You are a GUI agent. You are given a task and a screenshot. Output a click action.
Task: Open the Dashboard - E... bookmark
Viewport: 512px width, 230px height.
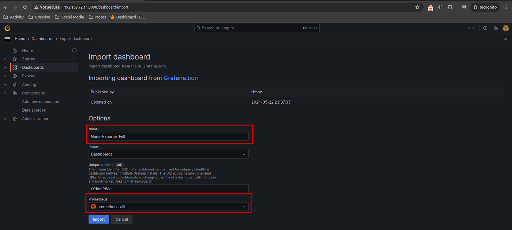(128, 17)
